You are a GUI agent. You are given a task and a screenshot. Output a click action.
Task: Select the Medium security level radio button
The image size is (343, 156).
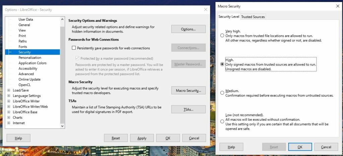222,93
